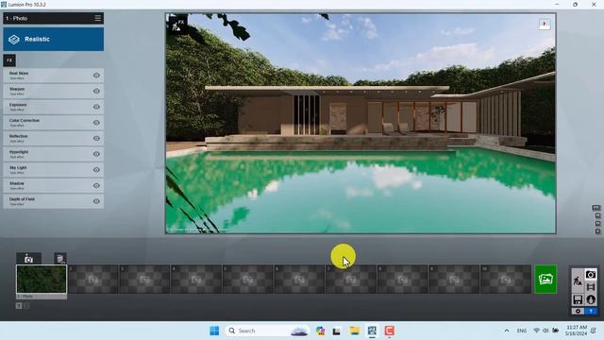Click the bottom quality icon right of preview
Viewport: 604px width, 340px height.
[x=597, y=231]
